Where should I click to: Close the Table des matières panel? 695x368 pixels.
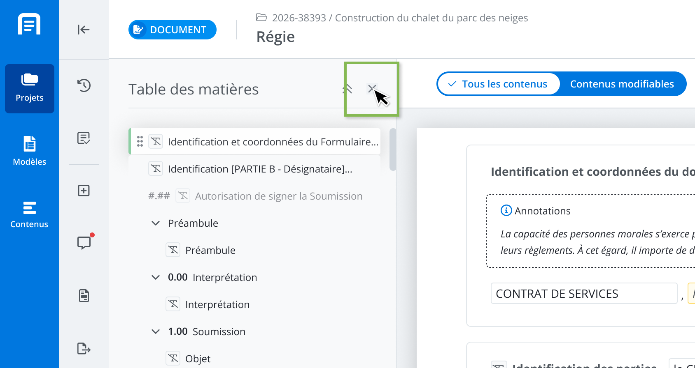pyautogui.click(x=372, y=89)
